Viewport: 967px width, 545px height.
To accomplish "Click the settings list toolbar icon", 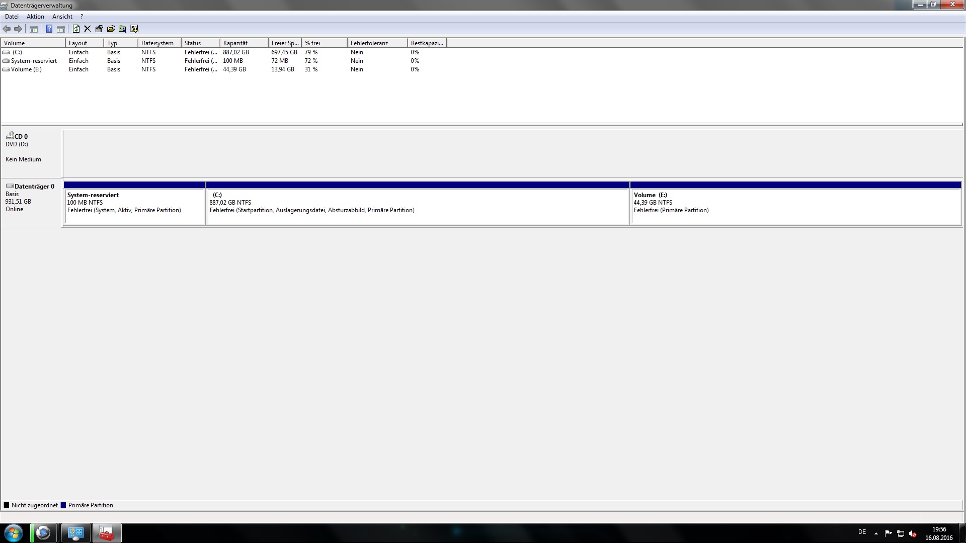I will 134,29.
